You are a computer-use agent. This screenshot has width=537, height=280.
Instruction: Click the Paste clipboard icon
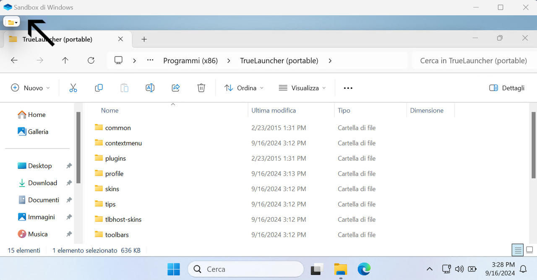(125, 88)
